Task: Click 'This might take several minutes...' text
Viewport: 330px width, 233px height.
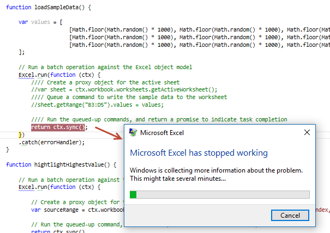Action: (178, 179)
